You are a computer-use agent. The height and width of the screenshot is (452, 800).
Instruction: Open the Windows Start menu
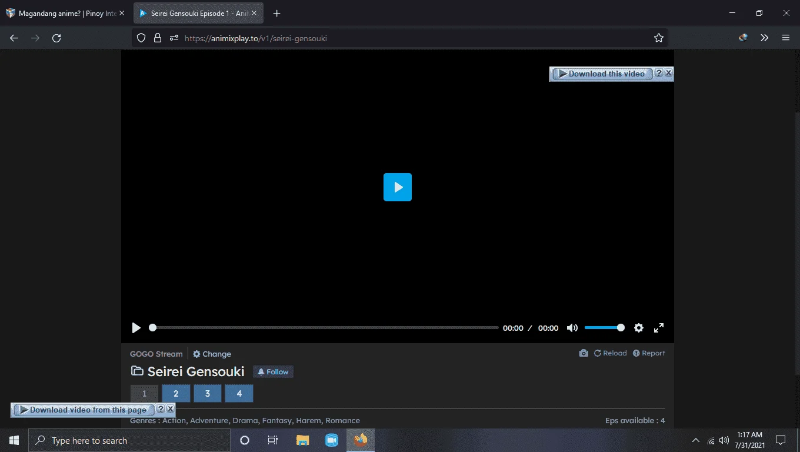coord(14,440)
